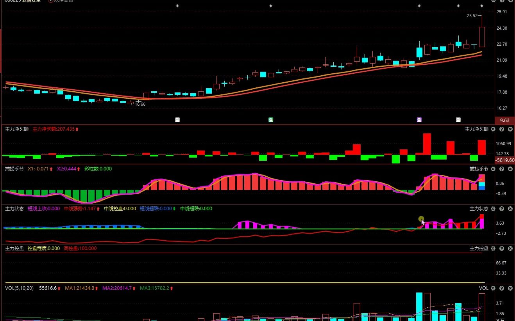The height and width of the screenshot is (321, 515).
Task: Select the 主力控盘 indicator name on the left
Action: pyautogui.click(x=14, y=248)
